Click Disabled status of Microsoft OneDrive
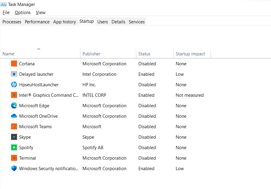This screenshot has height=189, width=271. click(x=147, y=116)
